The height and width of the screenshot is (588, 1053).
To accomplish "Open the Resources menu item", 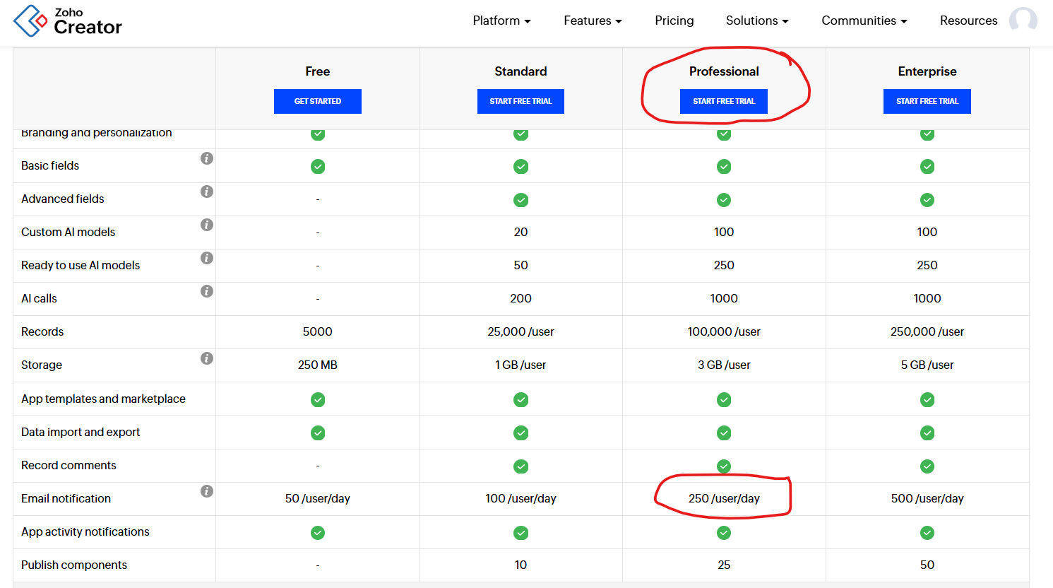I will pyautogui.click(x=968, y=21).
